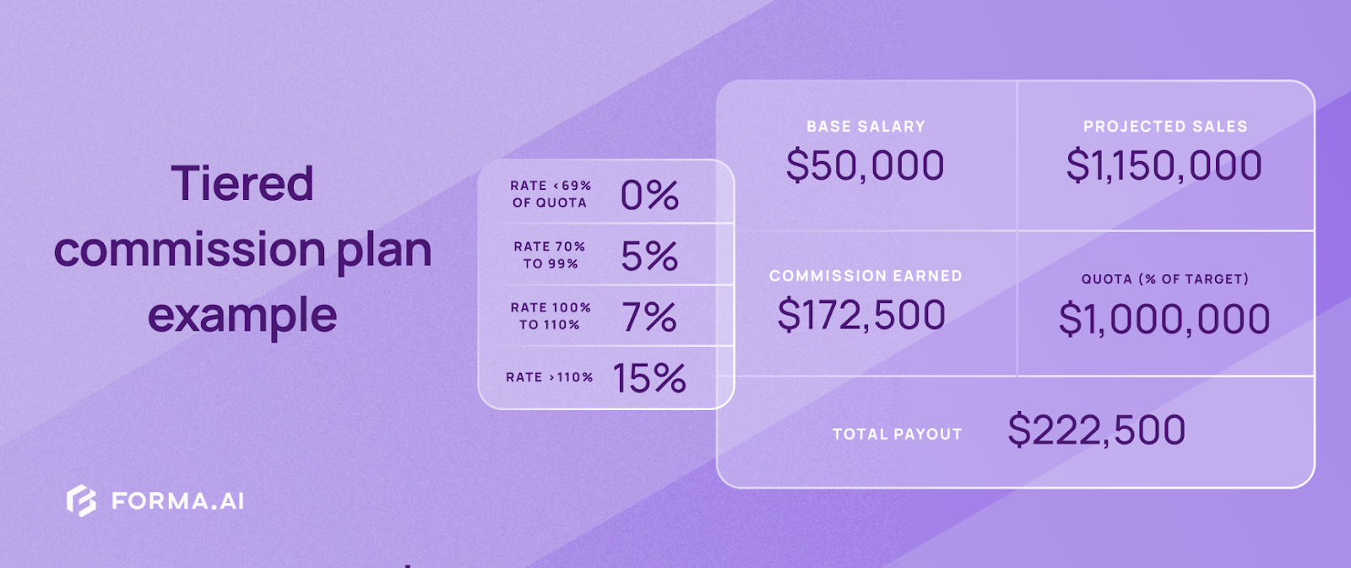
Task: Select the "Rate <69% of quota" label
Action: (x=550, y=194)
